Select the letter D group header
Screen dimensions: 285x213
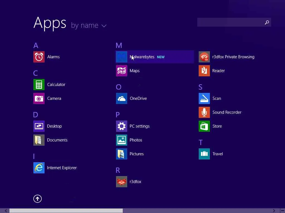pyautogui.click(x=36, y=115)
